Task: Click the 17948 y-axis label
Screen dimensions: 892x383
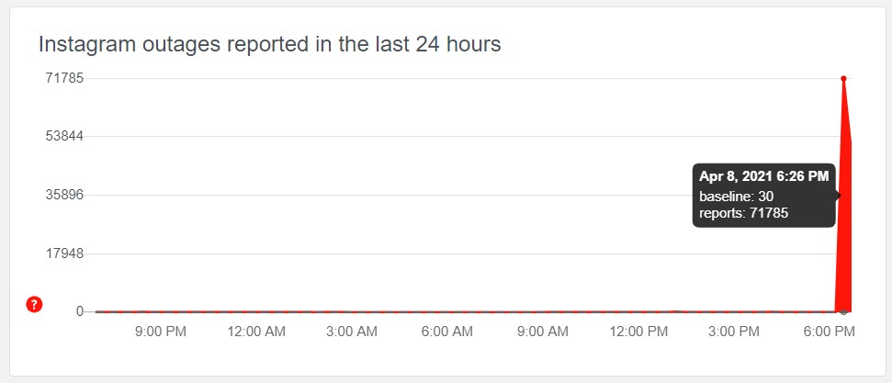Action: tap(65, 253)
